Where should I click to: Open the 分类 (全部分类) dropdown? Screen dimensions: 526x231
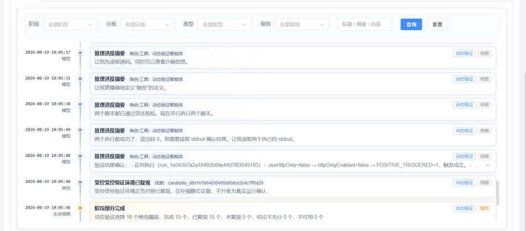pos(148,24)
